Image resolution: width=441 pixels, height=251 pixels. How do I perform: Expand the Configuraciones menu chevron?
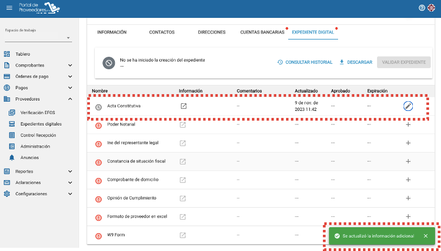click(x=70, y=194)
